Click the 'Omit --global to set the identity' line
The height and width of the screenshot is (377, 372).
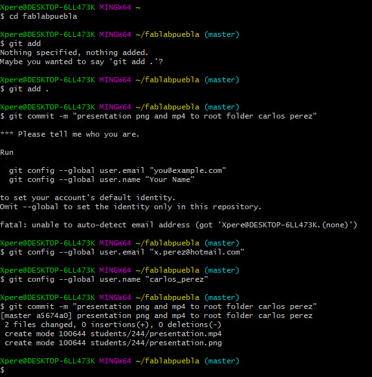[x=131, y=207]
